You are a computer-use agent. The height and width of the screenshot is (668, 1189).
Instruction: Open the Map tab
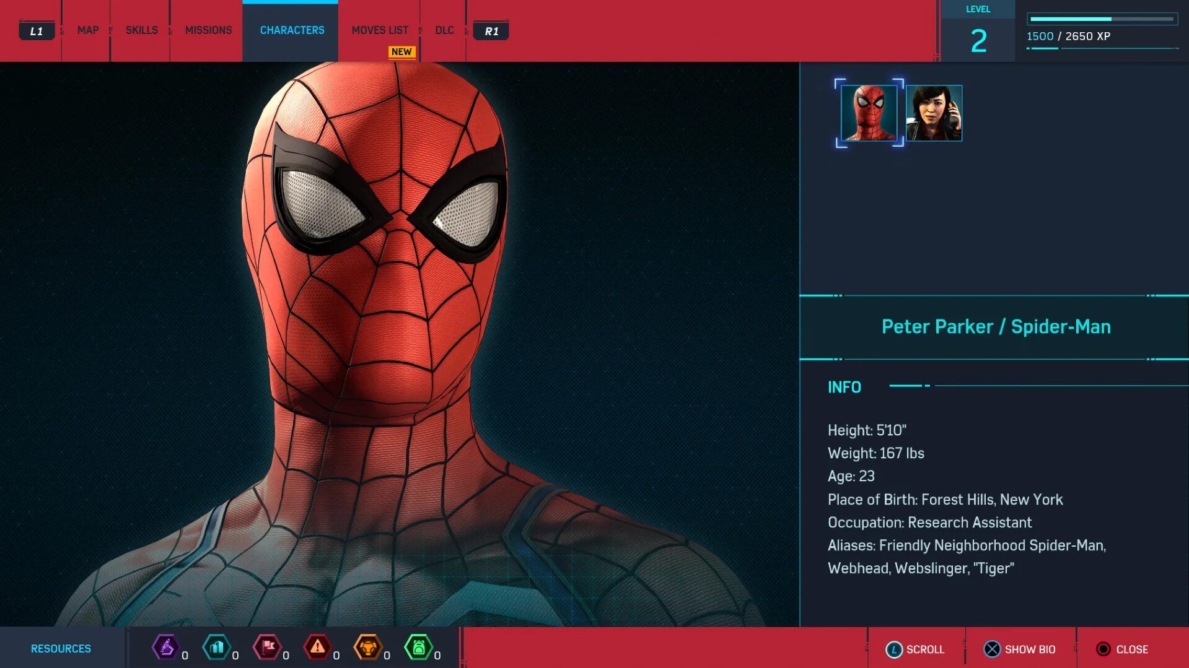[88, 30]
